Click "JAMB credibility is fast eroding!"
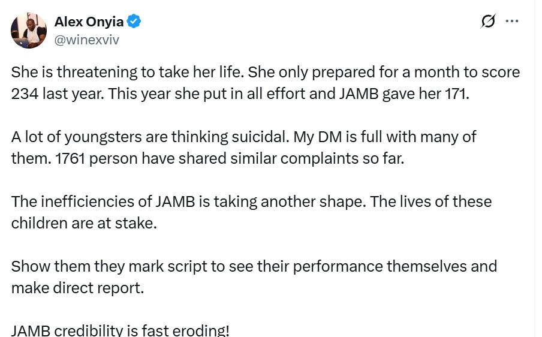The height and width of the screenshot is (337, 542). click(121, 330)
